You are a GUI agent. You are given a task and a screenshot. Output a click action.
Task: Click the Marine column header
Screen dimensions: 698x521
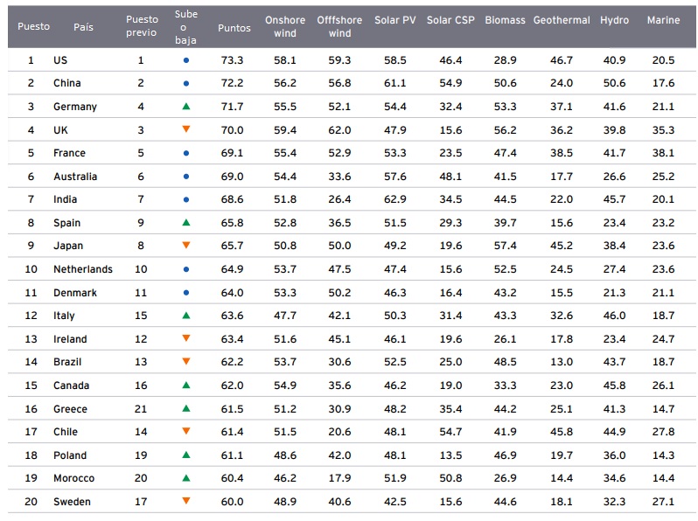663,20
